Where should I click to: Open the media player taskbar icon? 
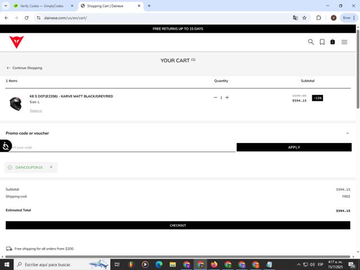[145, 264]
